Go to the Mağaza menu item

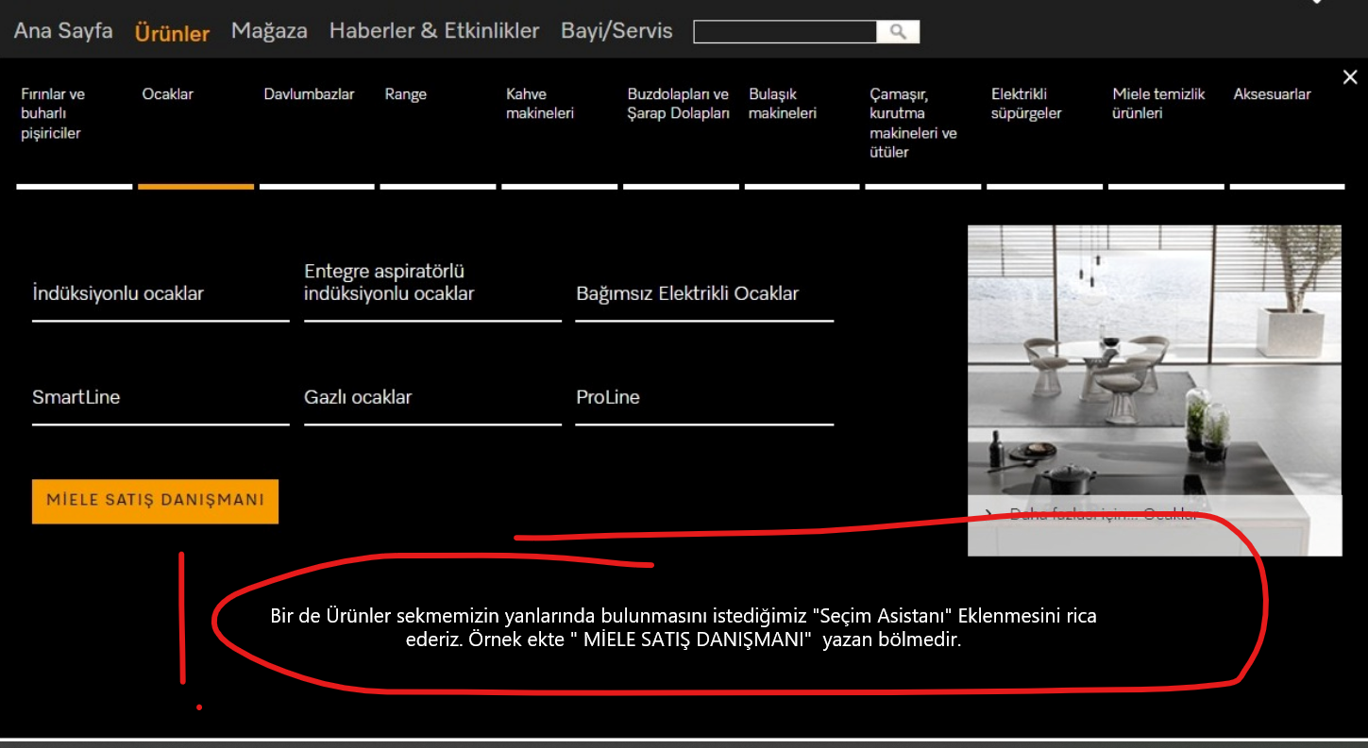269,31
